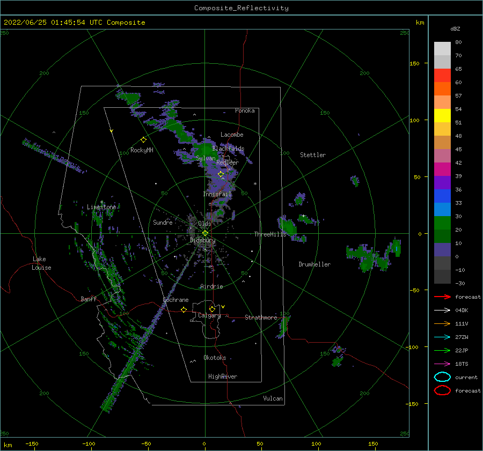Click the Blackfalds town label
483x451 pixels.
pos(228,149)
